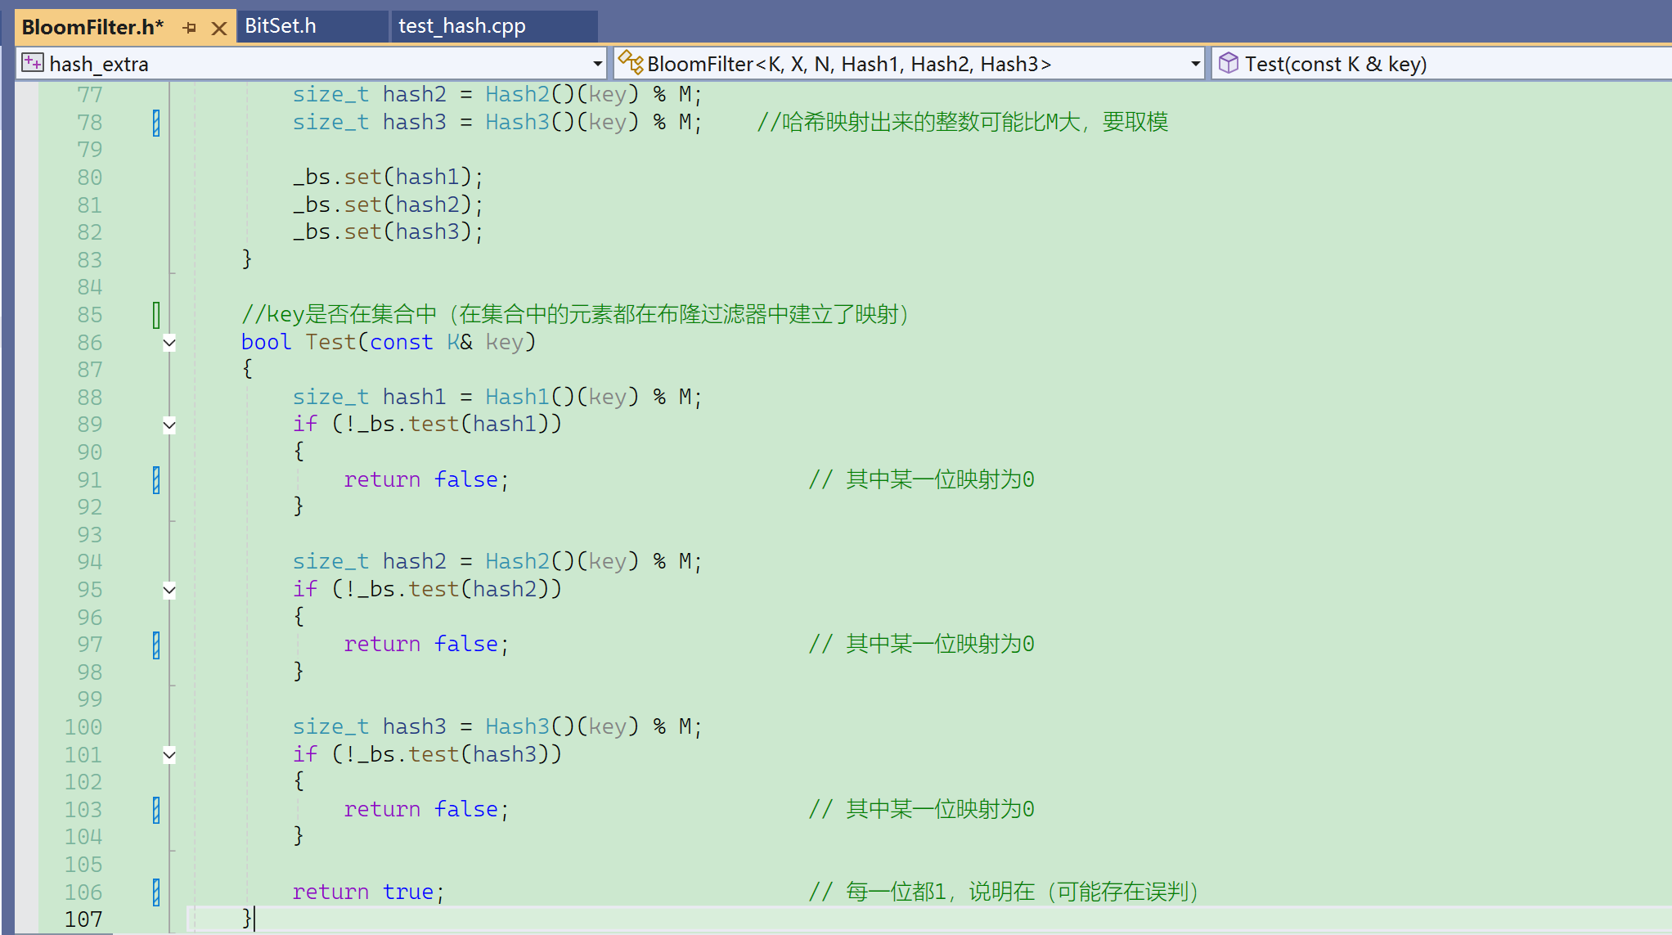Open the hash_extra scope dropdown
Viewport: 1672px width, 935px height.
(597, 64)
